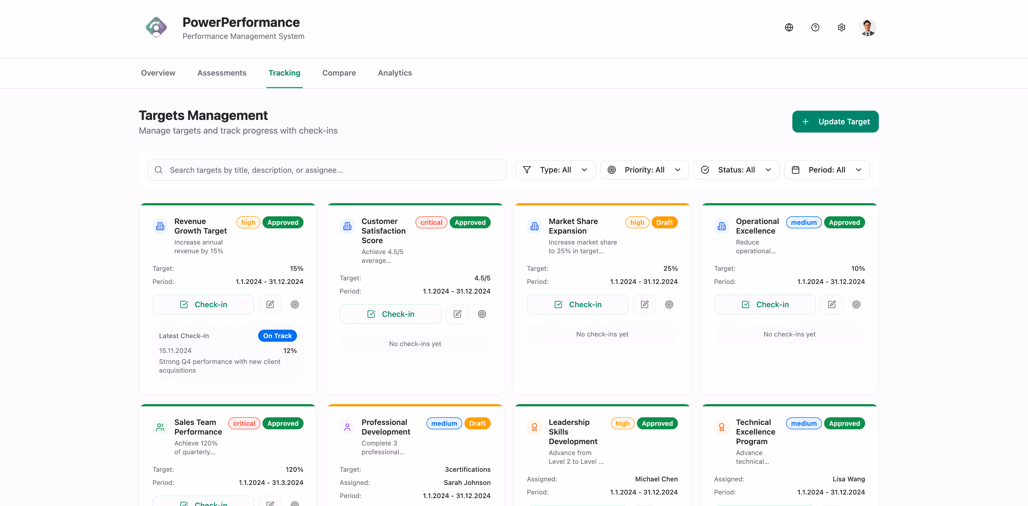The image size is (1028, 506).
Task: Open the user profile avatar
Action: [x=868, y=28]
